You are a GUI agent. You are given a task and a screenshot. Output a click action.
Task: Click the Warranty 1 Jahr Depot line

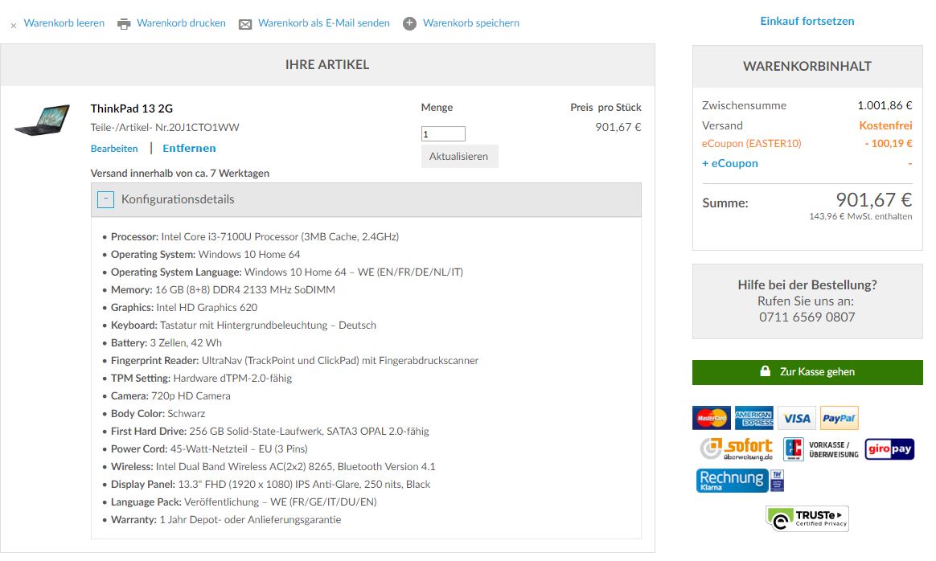[x=226, y=519]
